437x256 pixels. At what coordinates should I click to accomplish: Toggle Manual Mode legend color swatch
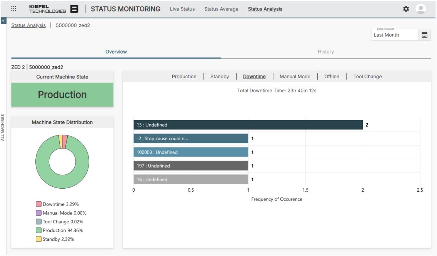coord(38,213)
